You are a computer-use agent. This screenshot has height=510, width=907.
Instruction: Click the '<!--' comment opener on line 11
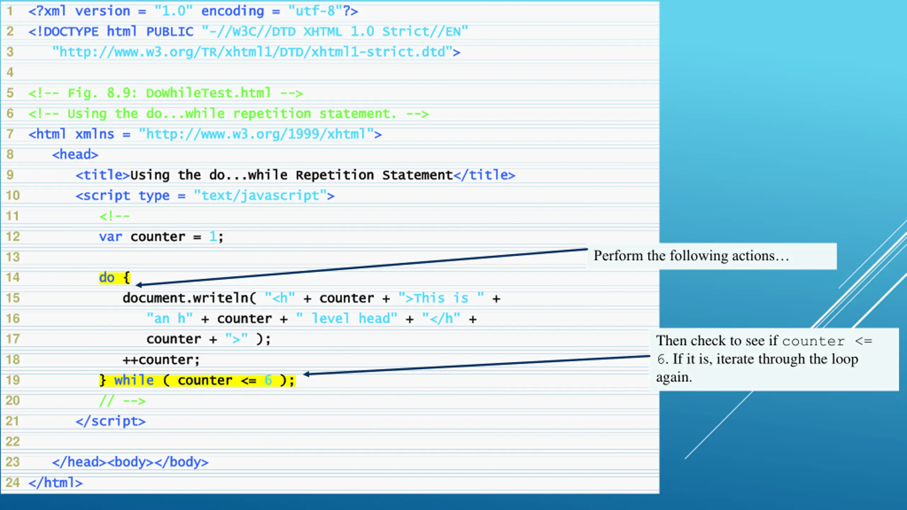click(x=114, y=216)
